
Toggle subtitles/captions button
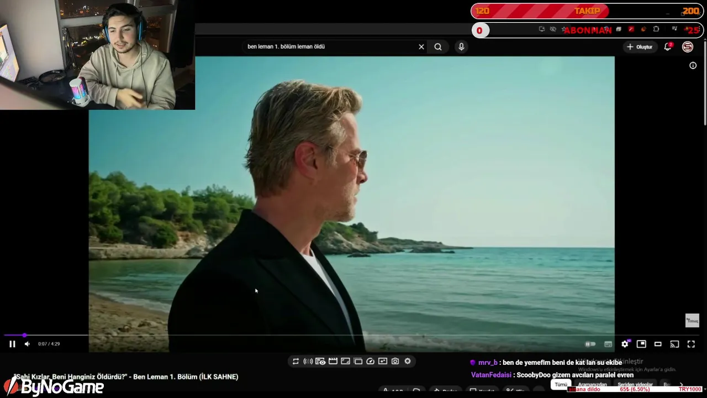608,344
